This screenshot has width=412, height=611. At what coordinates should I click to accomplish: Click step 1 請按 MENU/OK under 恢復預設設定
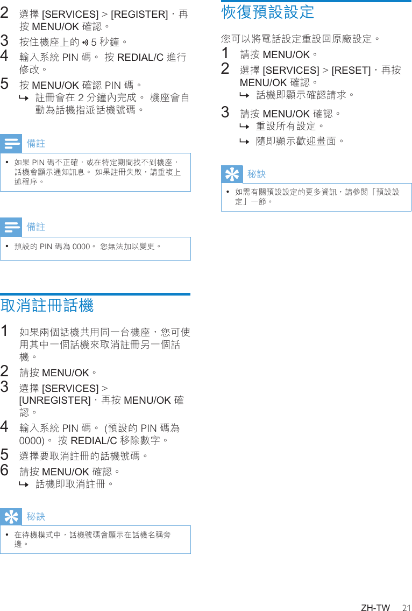pyautogui.click(x=279, y=54)
